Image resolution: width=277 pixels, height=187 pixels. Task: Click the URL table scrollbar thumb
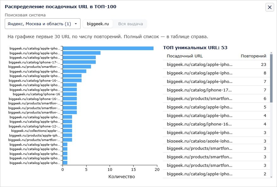pyautogui.click(x=271, y=78)
